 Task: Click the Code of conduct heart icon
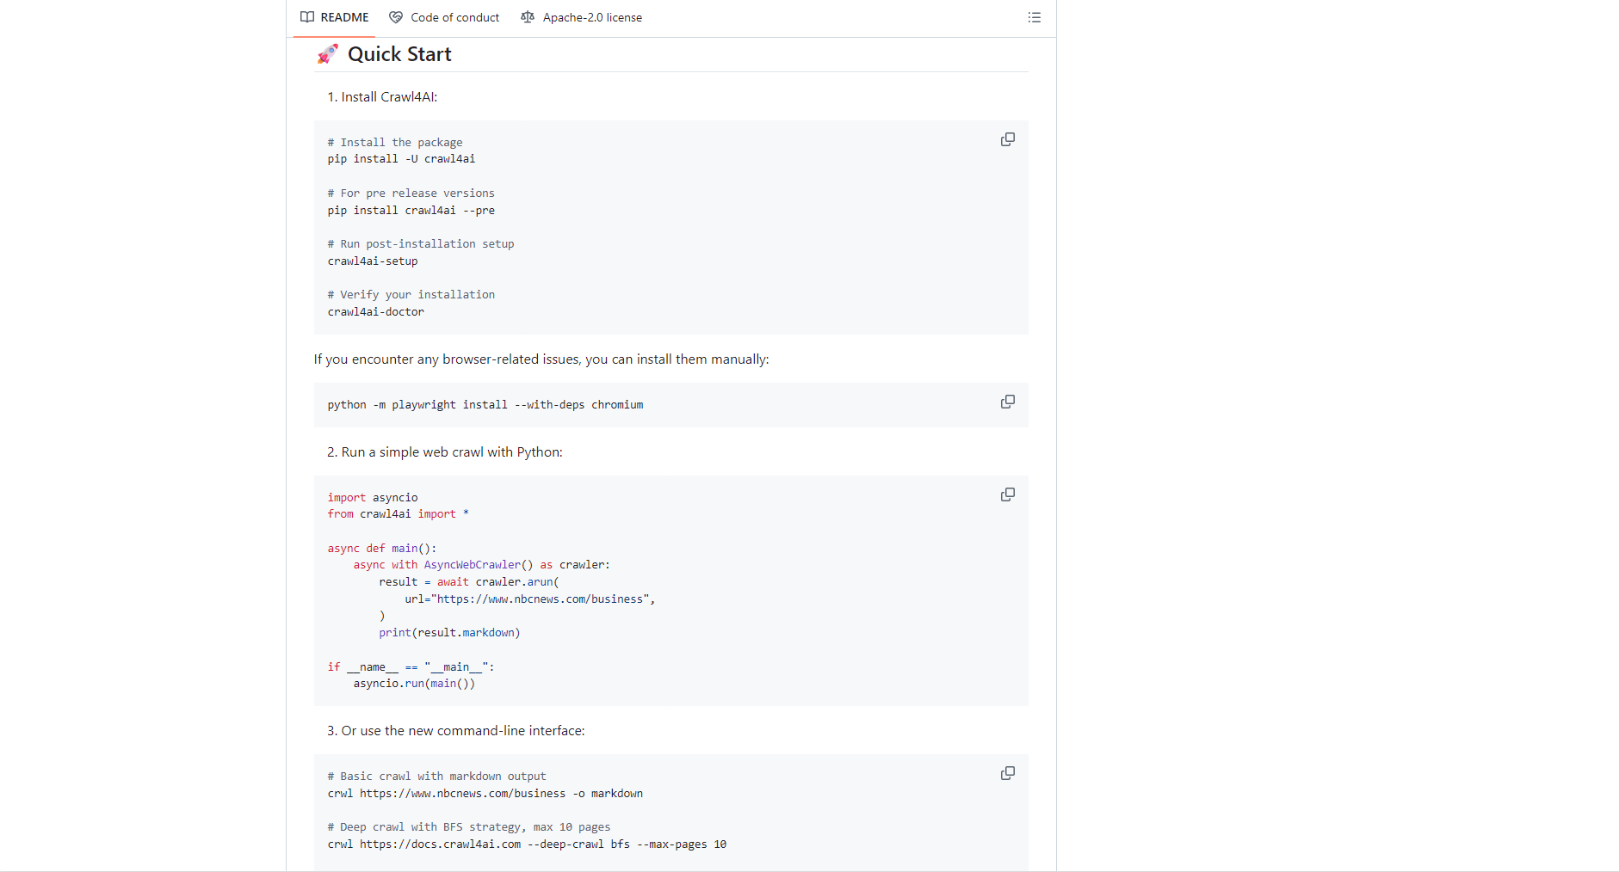(x=396, y=17)
